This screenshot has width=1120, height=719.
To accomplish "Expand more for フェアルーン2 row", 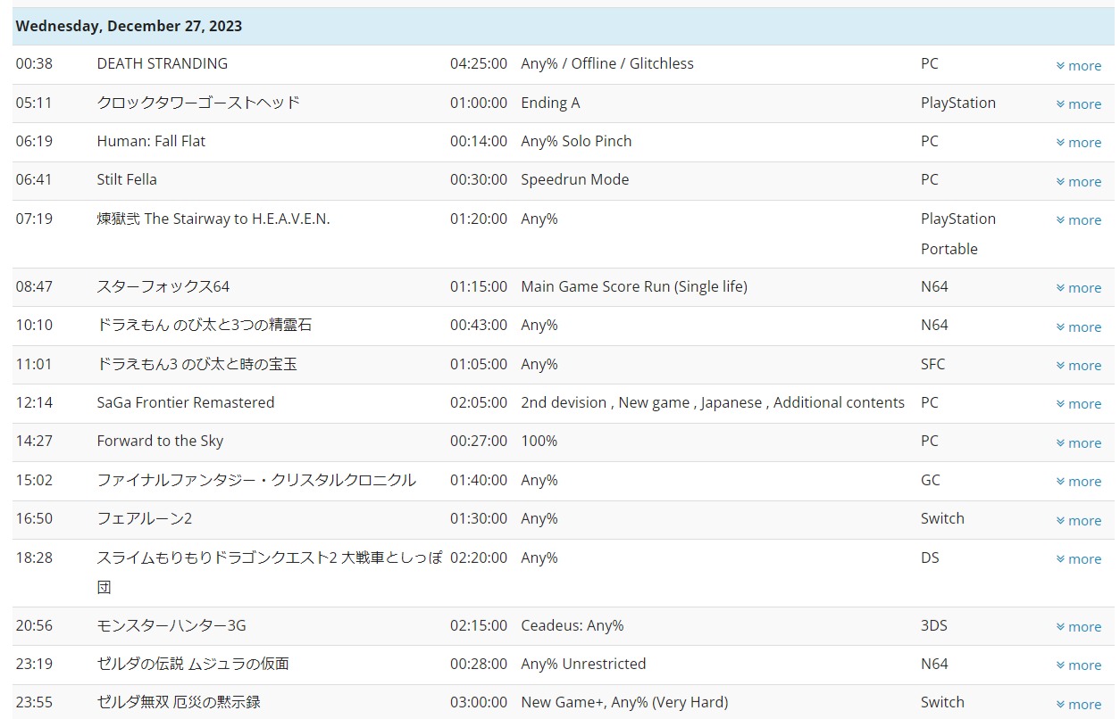I will click(1078, 520).
